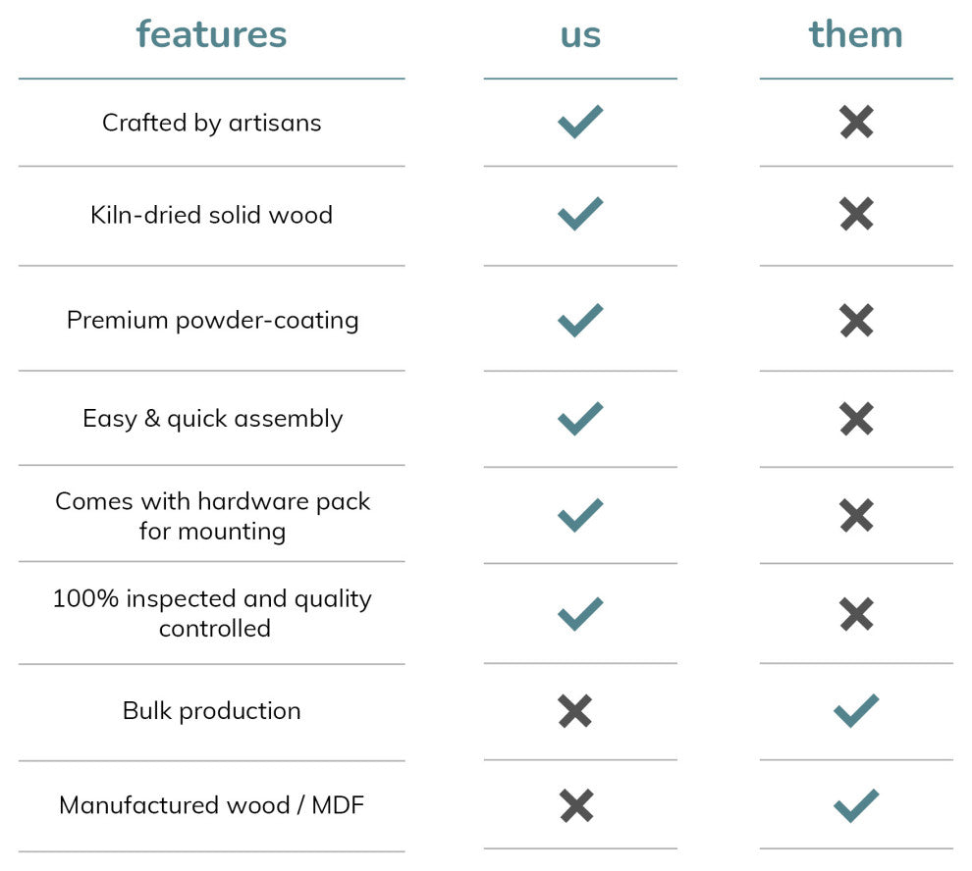This screenshot has width=972, height=871.
Task: Click the 'them' X for hardware pack row
Action: [856, 515]
